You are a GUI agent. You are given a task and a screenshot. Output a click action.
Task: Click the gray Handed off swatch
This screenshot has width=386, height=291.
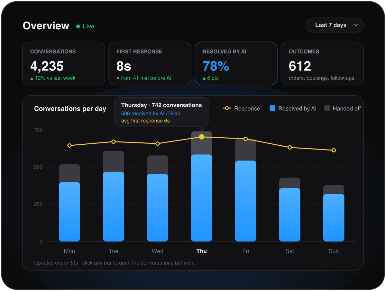point(327,108)
